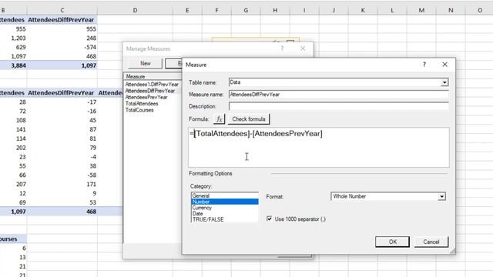
Task: Select column K header
Action: 363,10
